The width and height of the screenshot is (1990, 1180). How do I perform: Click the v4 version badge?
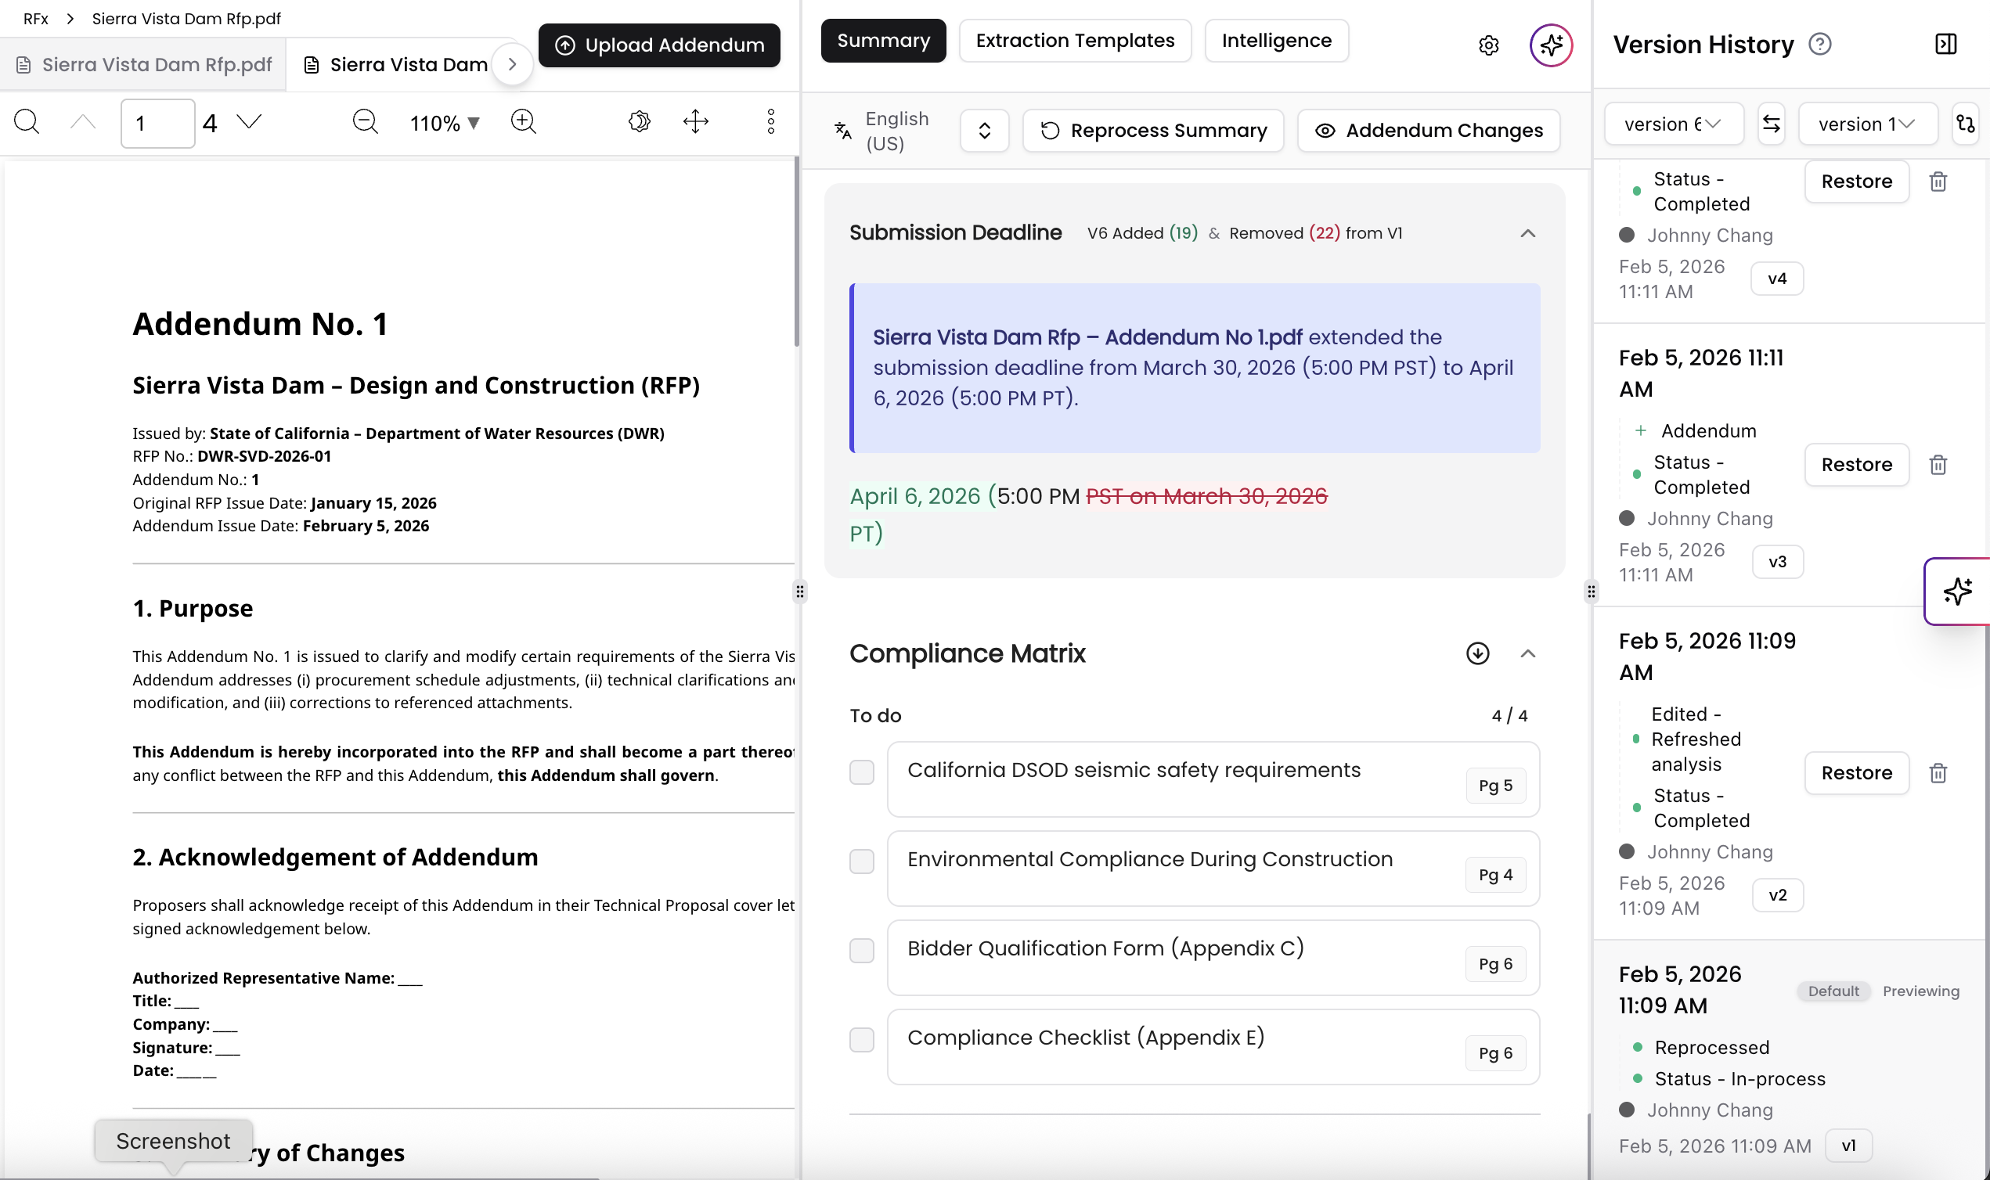1777,279
